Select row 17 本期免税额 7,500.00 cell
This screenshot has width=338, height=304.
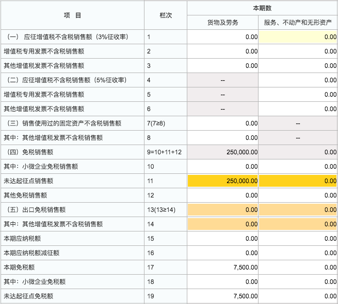(223, 267)
